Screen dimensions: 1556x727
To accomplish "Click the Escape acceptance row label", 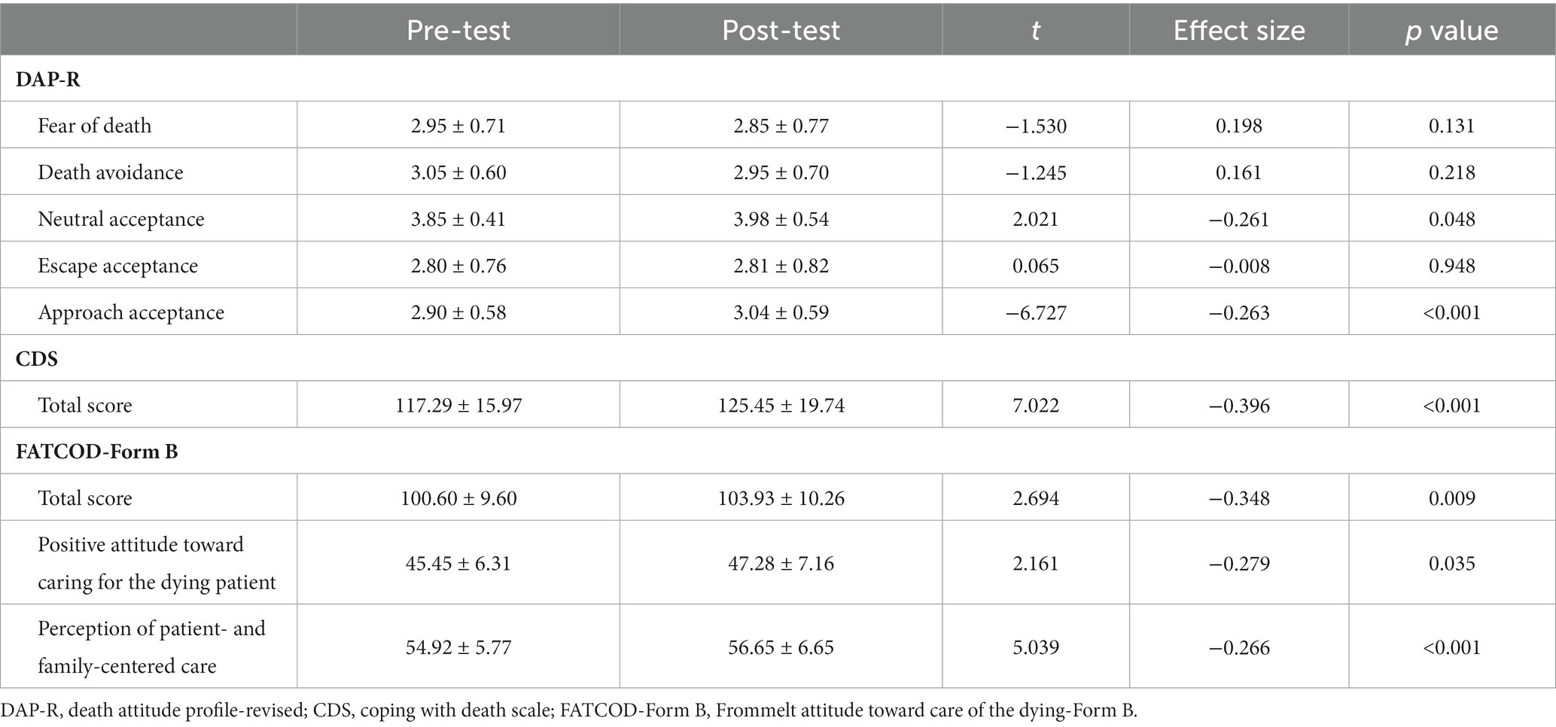I will pos(118,266).
